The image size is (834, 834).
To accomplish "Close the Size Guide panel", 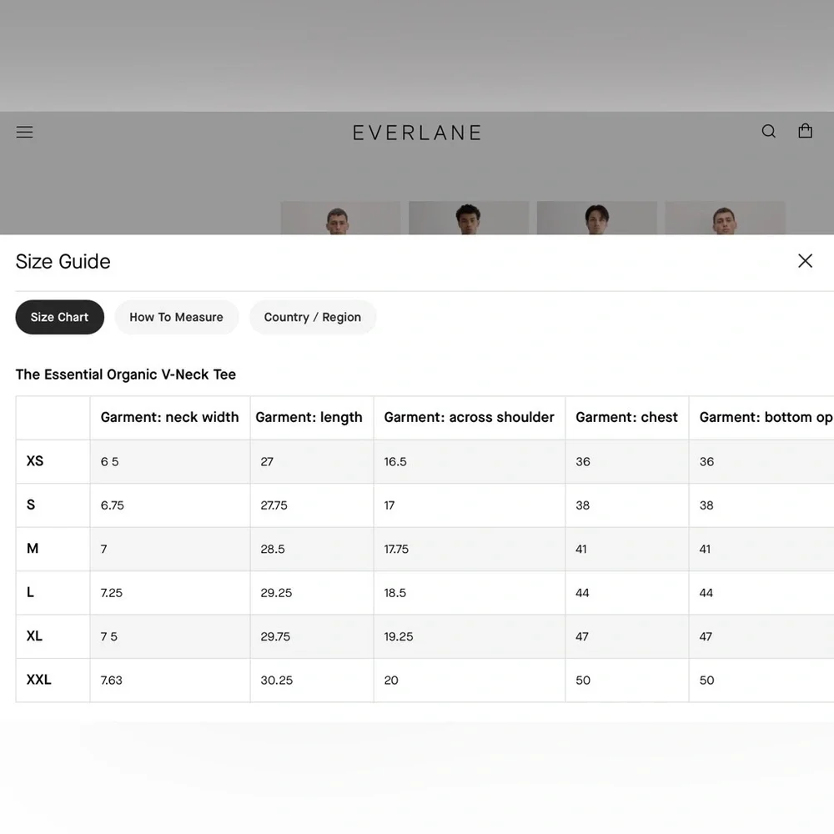I will coord(806,260).
